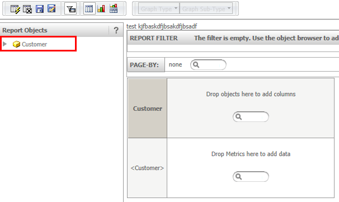
Task: Click the REPORT FILTER label
Action: [x=154, y=38]
